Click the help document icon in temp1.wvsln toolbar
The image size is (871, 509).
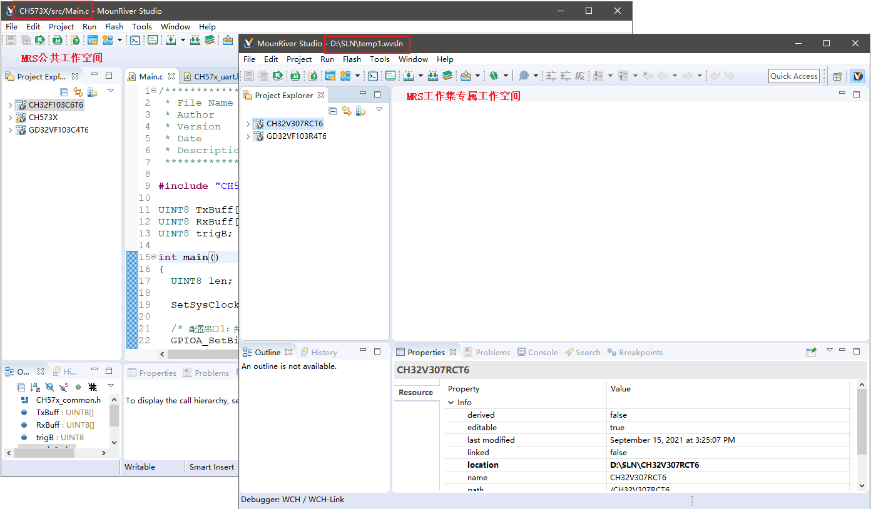pos(313,76)
